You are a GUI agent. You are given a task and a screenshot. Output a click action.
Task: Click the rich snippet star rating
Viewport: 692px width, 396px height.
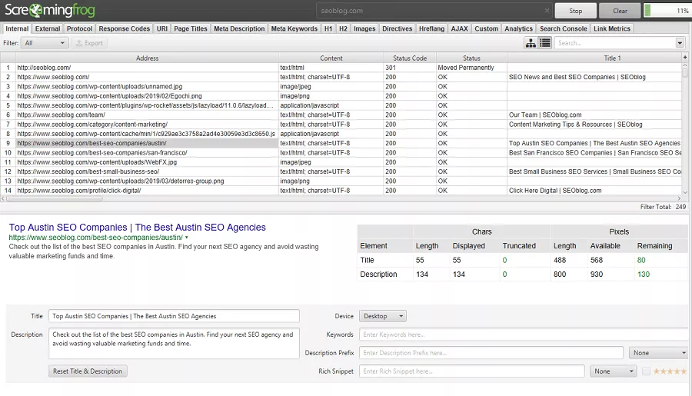670,371
